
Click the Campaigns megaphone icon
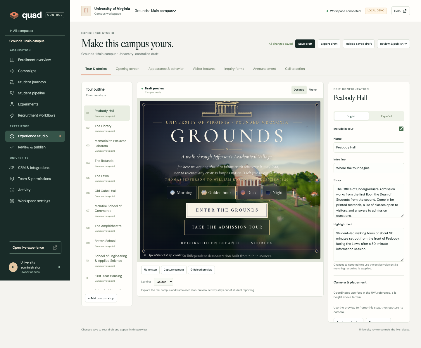tap(12, 71)
